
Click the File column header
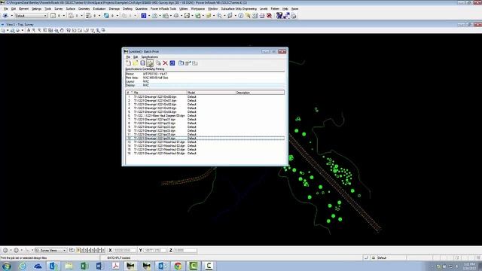tap(160, 92)
